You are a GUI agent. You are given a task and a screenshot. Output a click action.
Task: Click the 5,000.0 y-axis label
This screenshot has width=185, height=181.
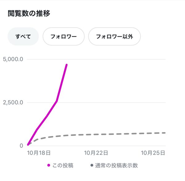13,59
